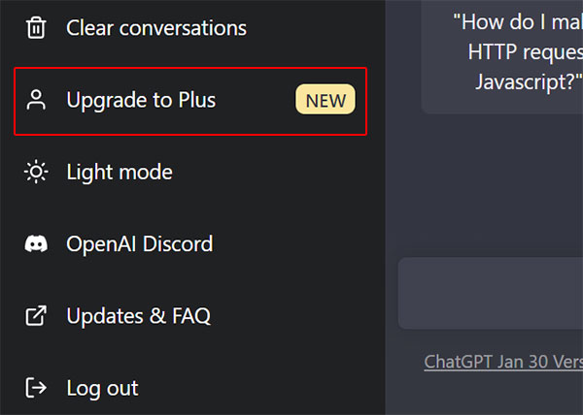The height and width of the screenshot is (415, 583).
Task: Click the Log out label
Action: (x=102, y=388)
